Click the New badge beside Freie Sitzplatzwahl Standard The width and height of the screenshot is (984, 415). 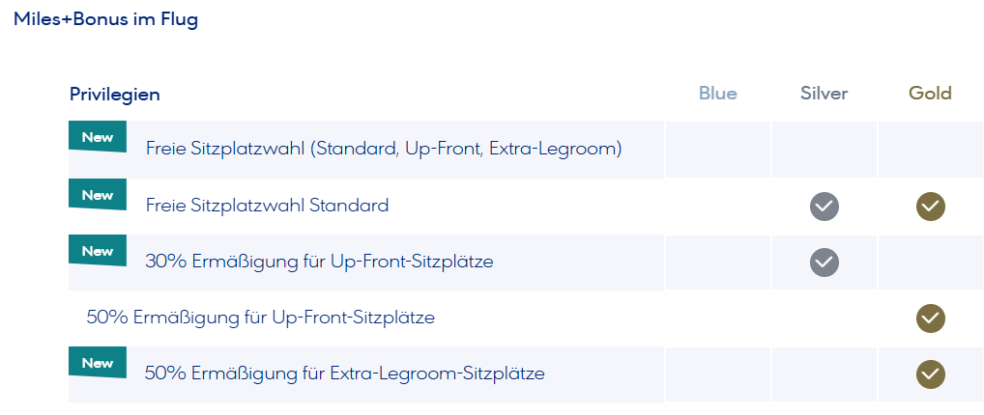click(x=98, y=195)
